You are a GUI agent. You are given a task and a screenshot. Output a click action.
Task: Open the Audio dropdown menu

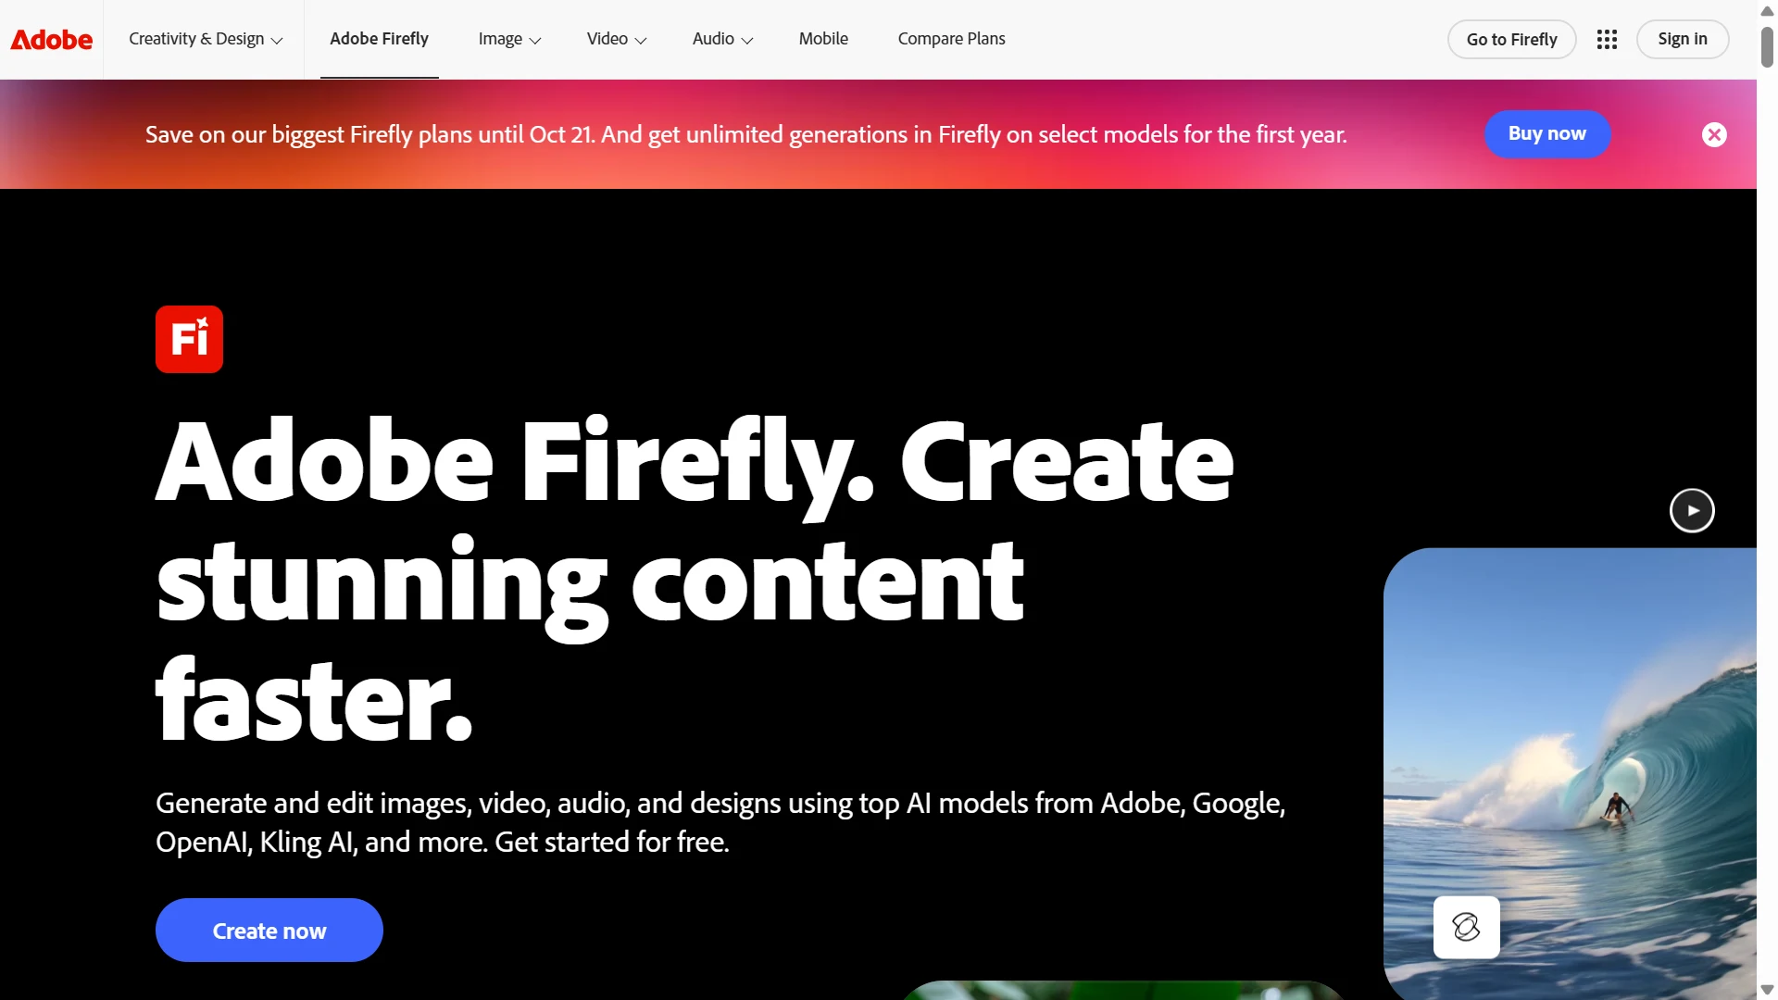(722, 39)
